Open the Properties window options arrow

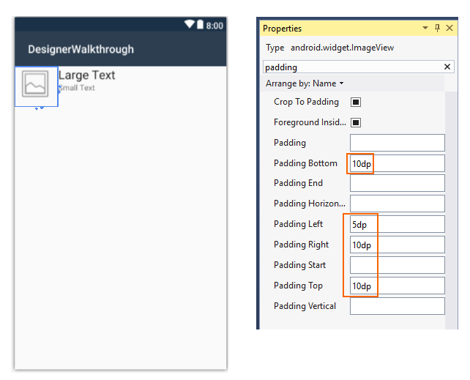click(x=425, y=29)
